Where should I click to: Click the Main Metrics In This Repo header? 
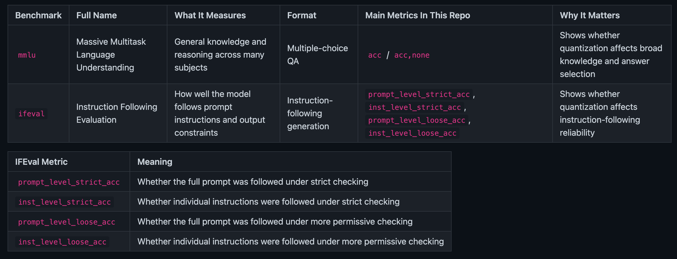[417, 15]
